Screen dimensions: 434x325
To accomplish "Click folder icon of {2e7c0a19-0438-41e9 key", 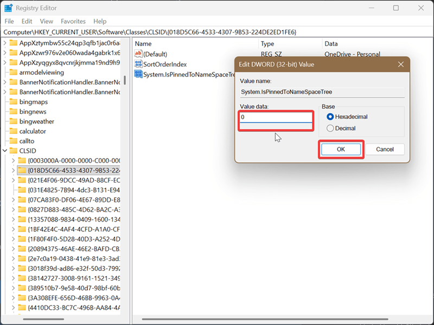I will point(22,259).
